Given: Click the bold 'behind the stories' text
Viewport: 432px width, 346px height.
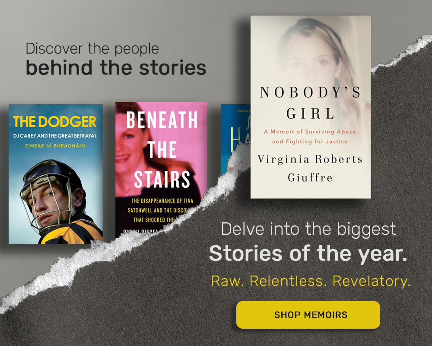Looking at the screenshot, I should pyautogui.click(x=116, y=67).
